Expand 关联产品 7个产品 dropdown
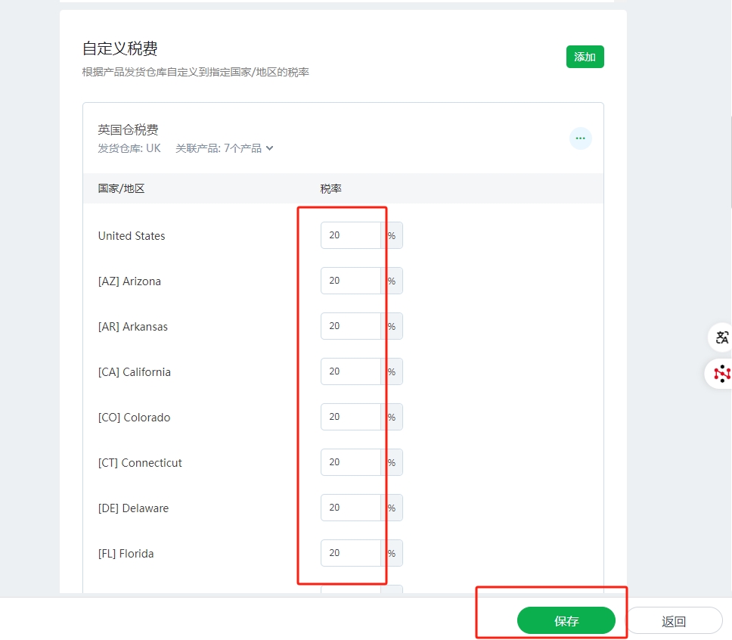 225,148
